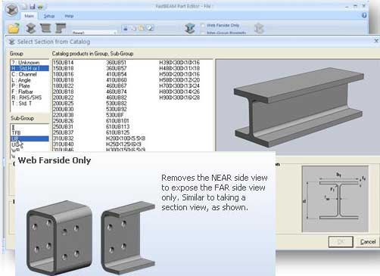Open the FastBEAM application orb menu
The image size is (380, 276).
click(x=11, y=10)
